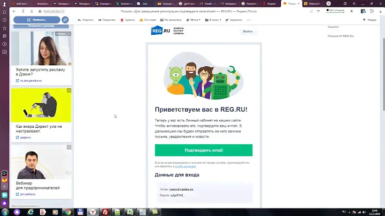
Task: Click the Ответить reply toolbar button
Action: tap(86, 20)
